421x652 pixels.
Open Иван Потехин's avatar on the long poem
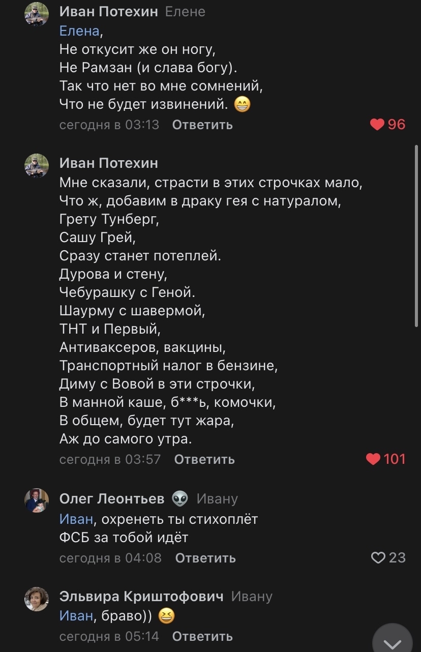[x=37, y=165]
